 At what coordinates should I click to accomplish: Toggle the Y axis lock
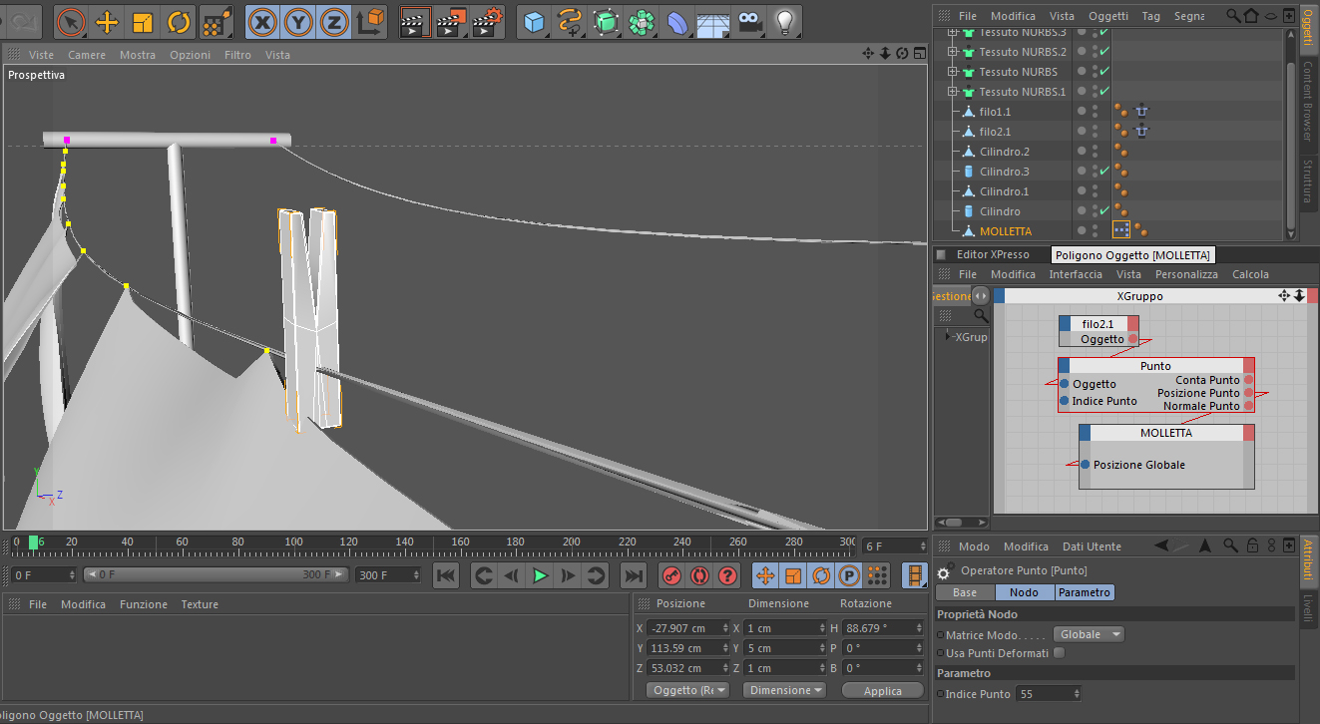(x=298, y=21)
